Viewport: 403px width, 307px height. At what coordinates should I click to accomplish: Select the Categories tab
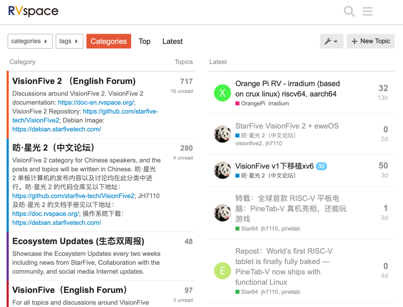coord(109,41)
